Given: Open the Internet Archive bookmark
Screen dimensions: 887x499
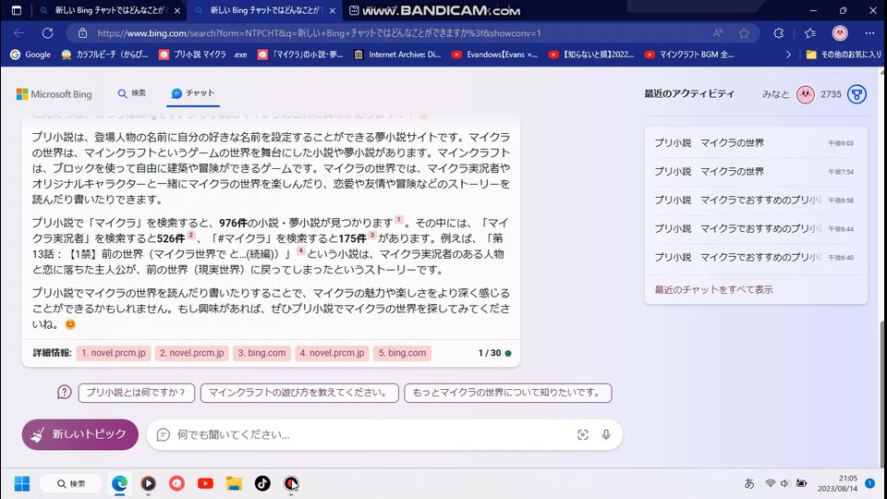Looking at the screenshot, I should click(397, 55).
